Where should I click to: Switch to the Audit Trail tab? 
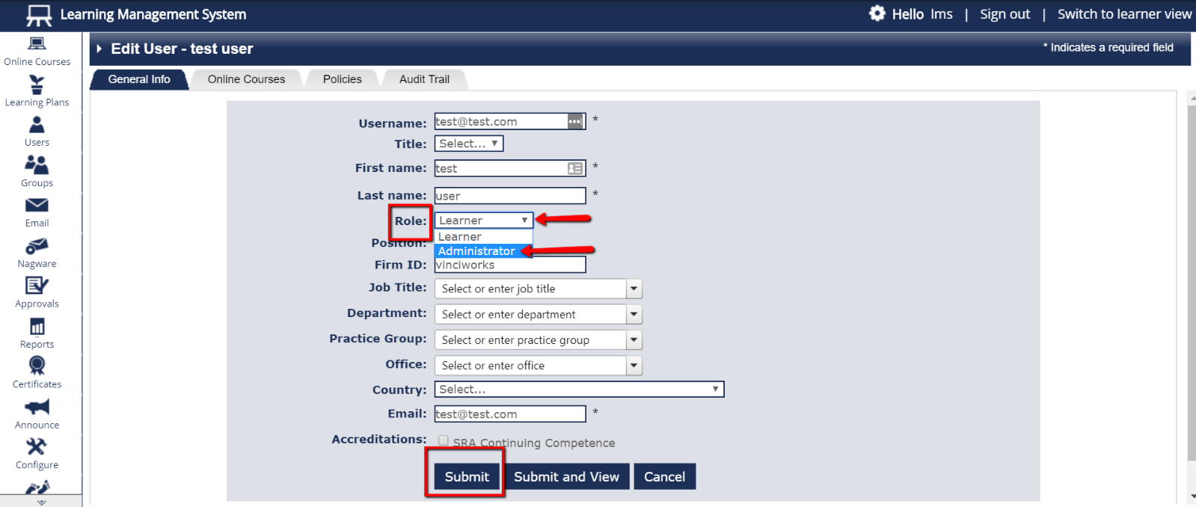(424, 79)
